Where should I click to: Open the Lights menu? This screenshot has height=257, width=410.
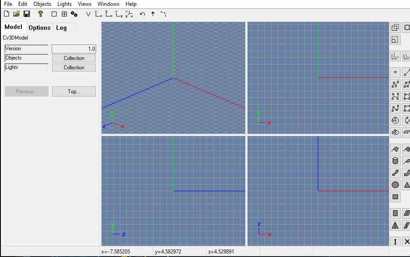pyautogui.click(x=65, y=4)
